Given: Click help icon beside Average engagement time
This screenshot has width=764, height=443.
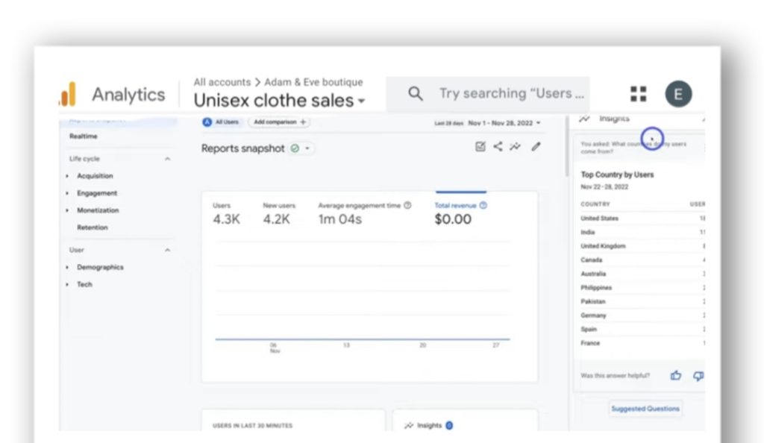Looking at the screenshot, I should pos(407,205).
